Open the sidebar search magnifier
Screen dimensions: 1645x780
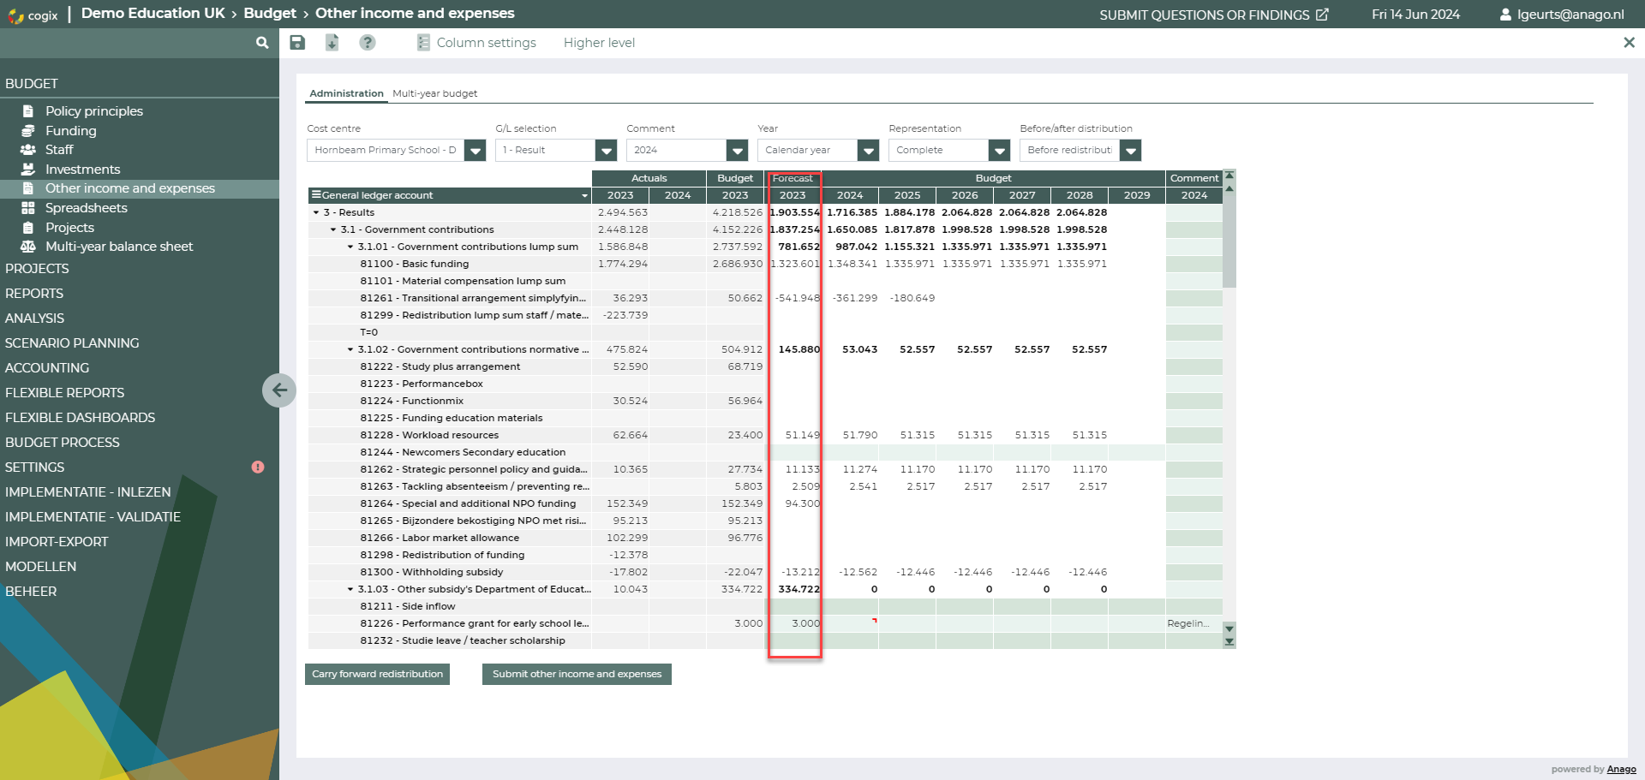click(x=262, y=43)
